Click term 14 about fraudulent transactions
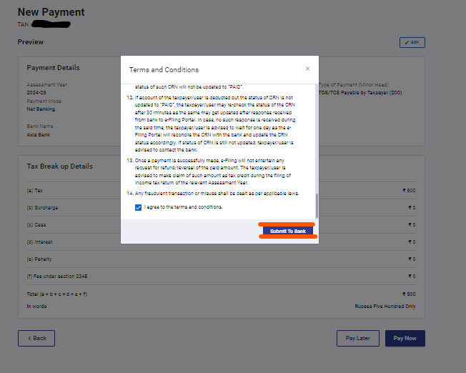The image size is (466, 373). pos(222,194)
